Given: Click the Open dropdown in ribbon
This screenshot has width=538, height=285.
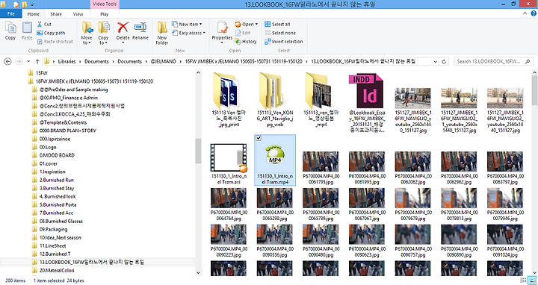Looking at the screenshot, I should click(x=247, y=25).
